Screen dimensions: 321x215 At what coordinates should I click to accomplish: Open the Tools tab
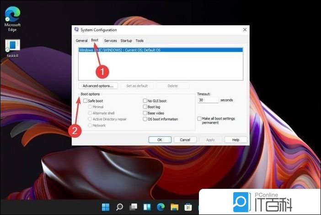click(x=139, y=41)
